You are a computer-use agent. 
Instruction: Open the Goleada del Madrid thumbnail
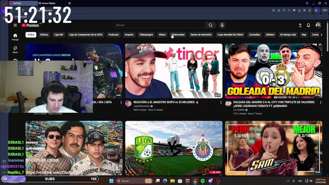click(x=273, y=71)
